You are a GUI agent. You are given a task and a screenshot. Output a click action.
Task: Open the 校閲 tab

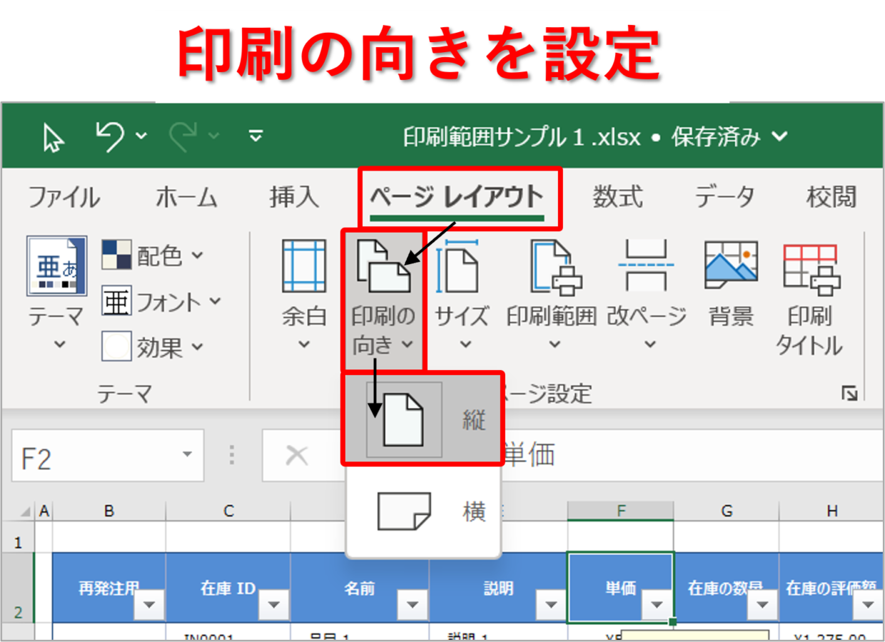[x=831, y=198]
